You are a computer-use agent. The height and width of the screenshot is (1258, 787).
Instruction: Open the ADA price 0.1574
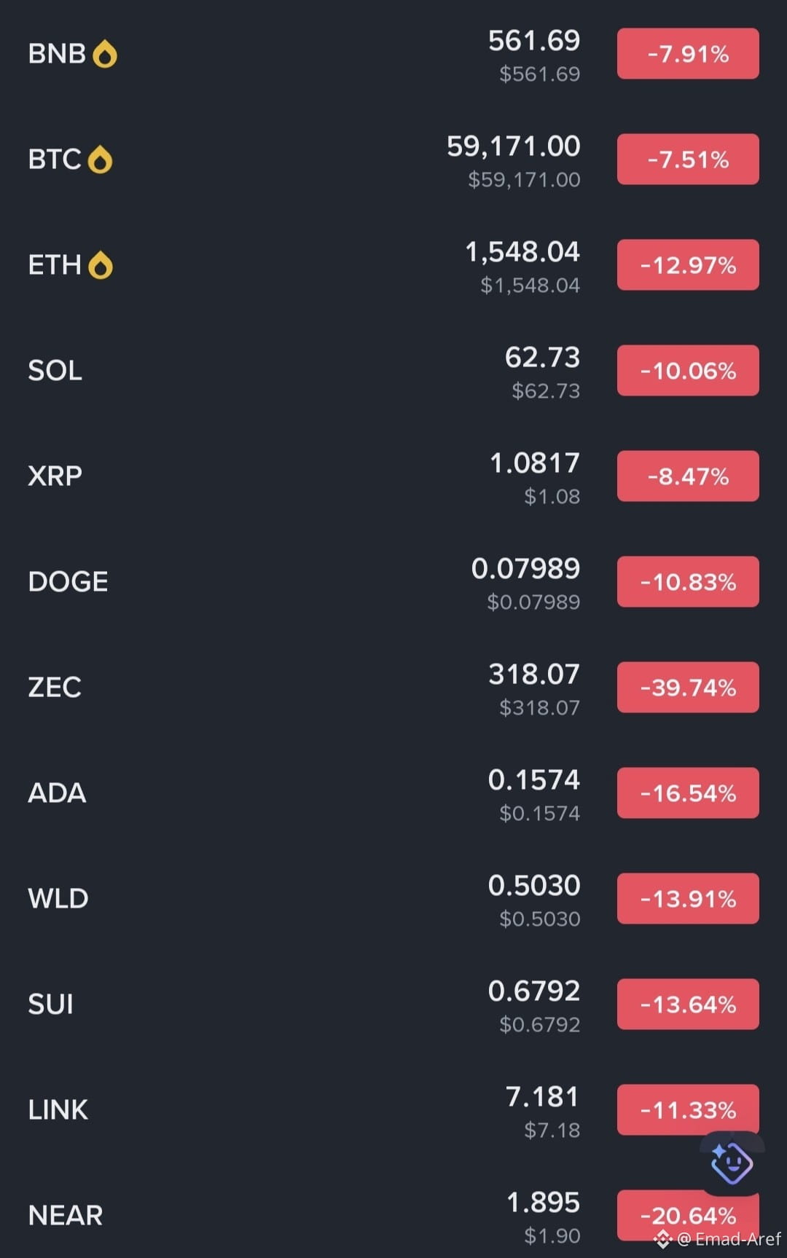[534, 780]
